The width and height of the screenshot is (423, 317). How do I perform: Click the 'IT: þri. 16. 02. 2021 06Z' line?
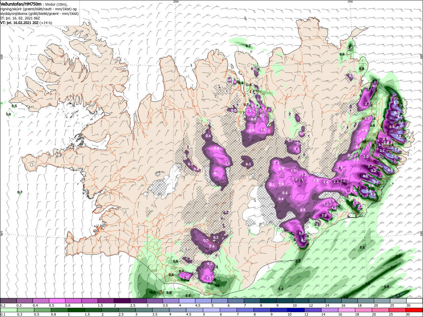tap(20, 18)
